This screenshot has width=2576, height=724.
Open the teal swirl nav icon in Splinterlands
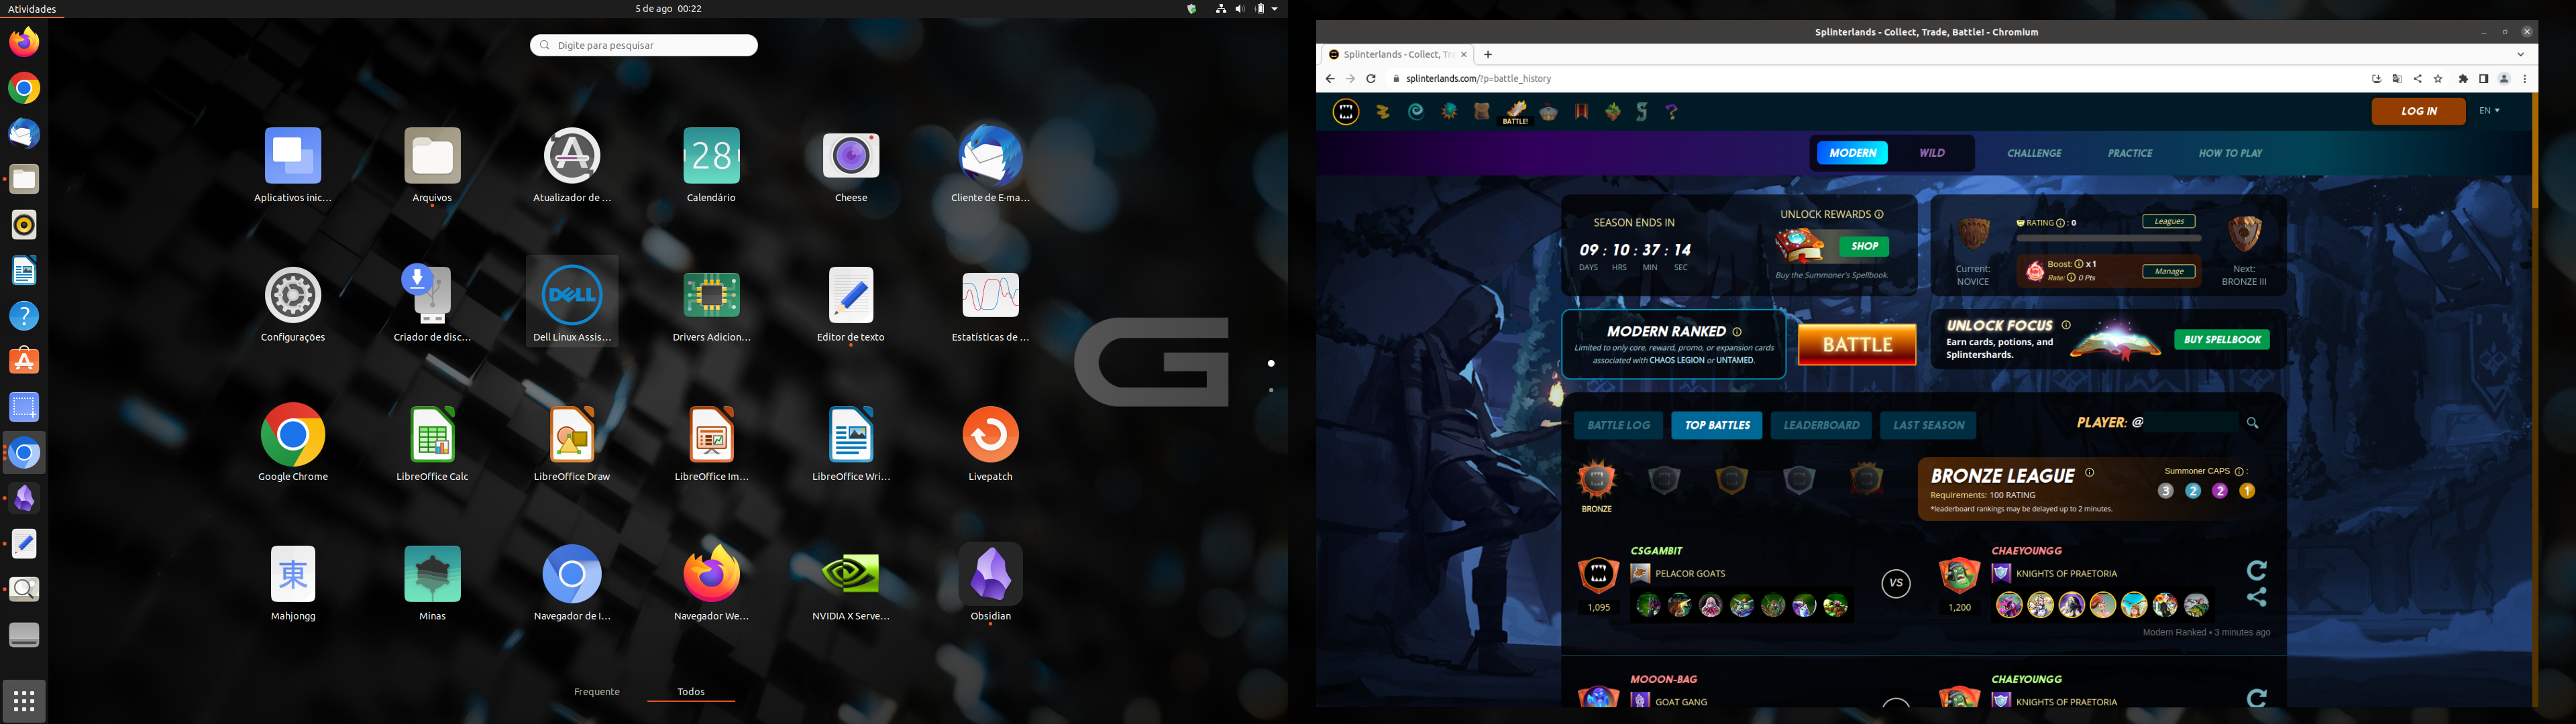(1416, 111)
